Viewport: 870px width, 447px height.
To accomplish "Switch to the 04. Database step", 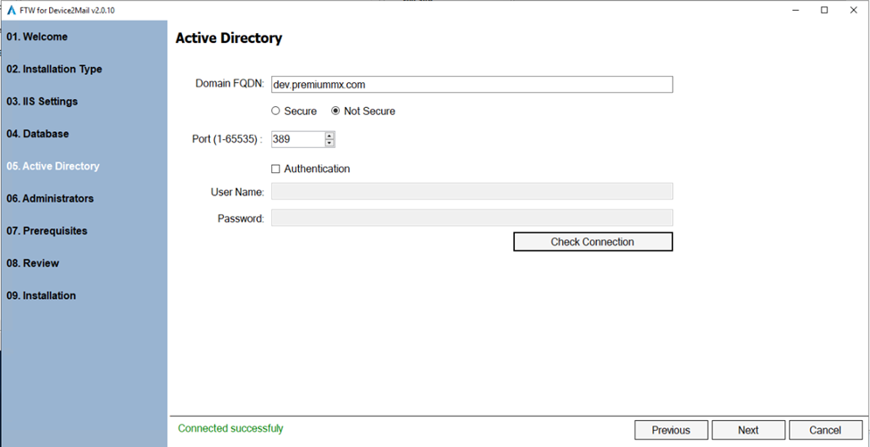I will coord(37,134).
